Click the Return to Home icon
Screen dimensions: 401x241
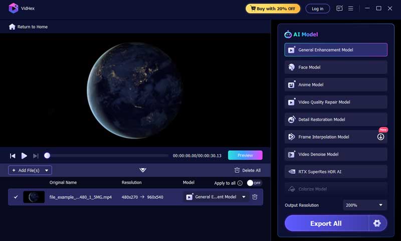coord(12,27)
